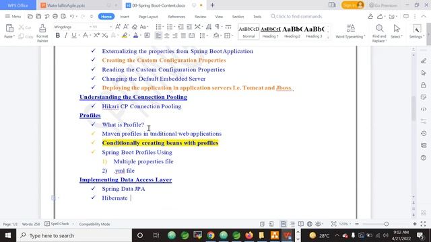This screenshot has width=431, height=242.
Task: Undo the last action
Action: [72, 16]
